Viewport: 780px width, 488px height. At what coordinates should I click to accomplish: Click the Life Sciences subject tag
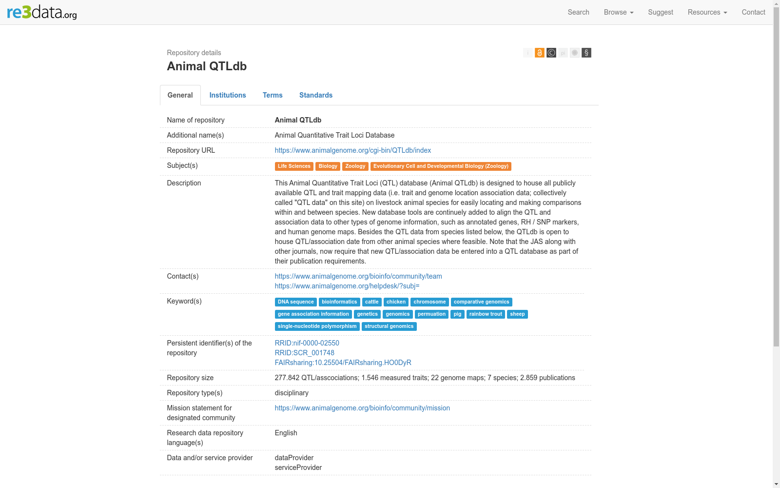click(x=294, y=166)
